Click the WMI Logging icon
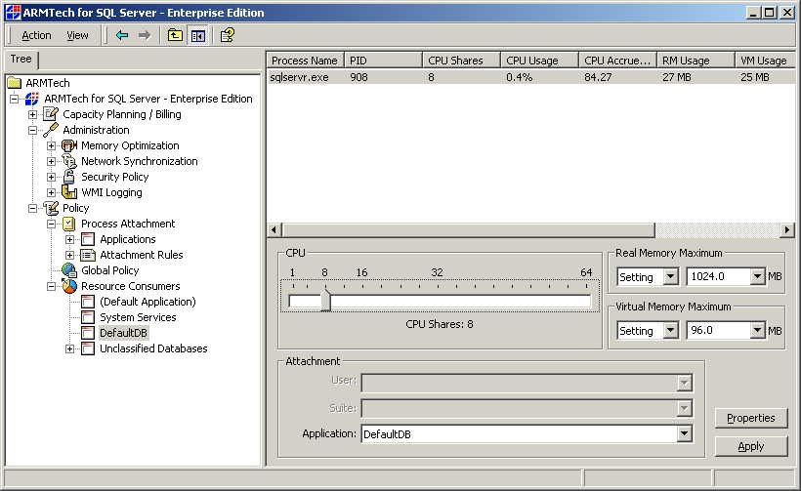The width and height of the screenshot is (801, 491). tap(69, 192)
